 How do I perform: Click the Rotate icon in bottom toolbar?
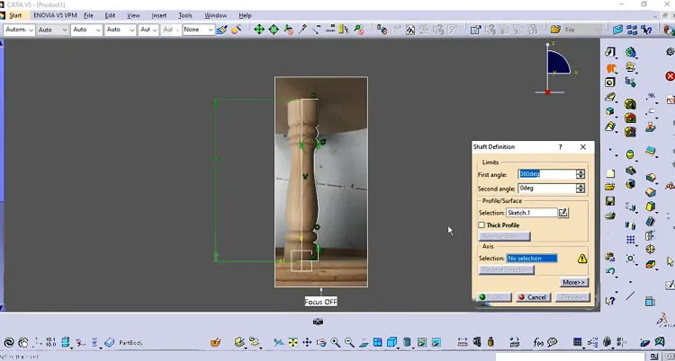[x=321, y=342]
